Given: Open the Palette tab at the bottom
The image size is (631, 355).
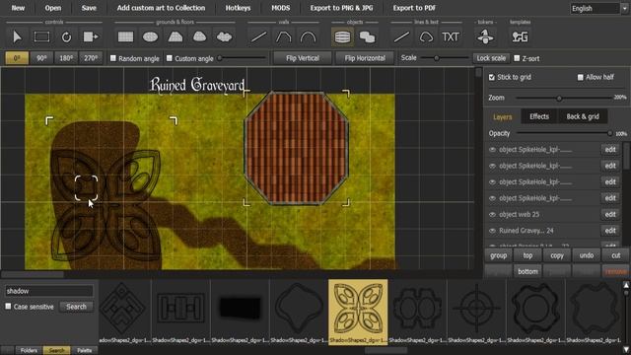Looking at the screenshot, I should pyautogui.click(x=85, y=351).
